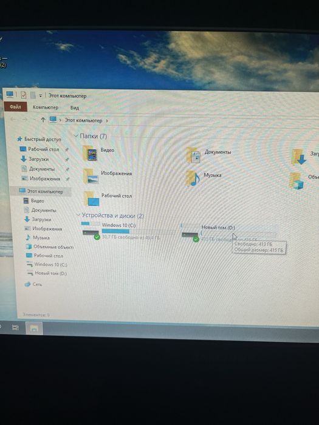
Task: Click the Сеть network icon
Action: click(27, 284)
